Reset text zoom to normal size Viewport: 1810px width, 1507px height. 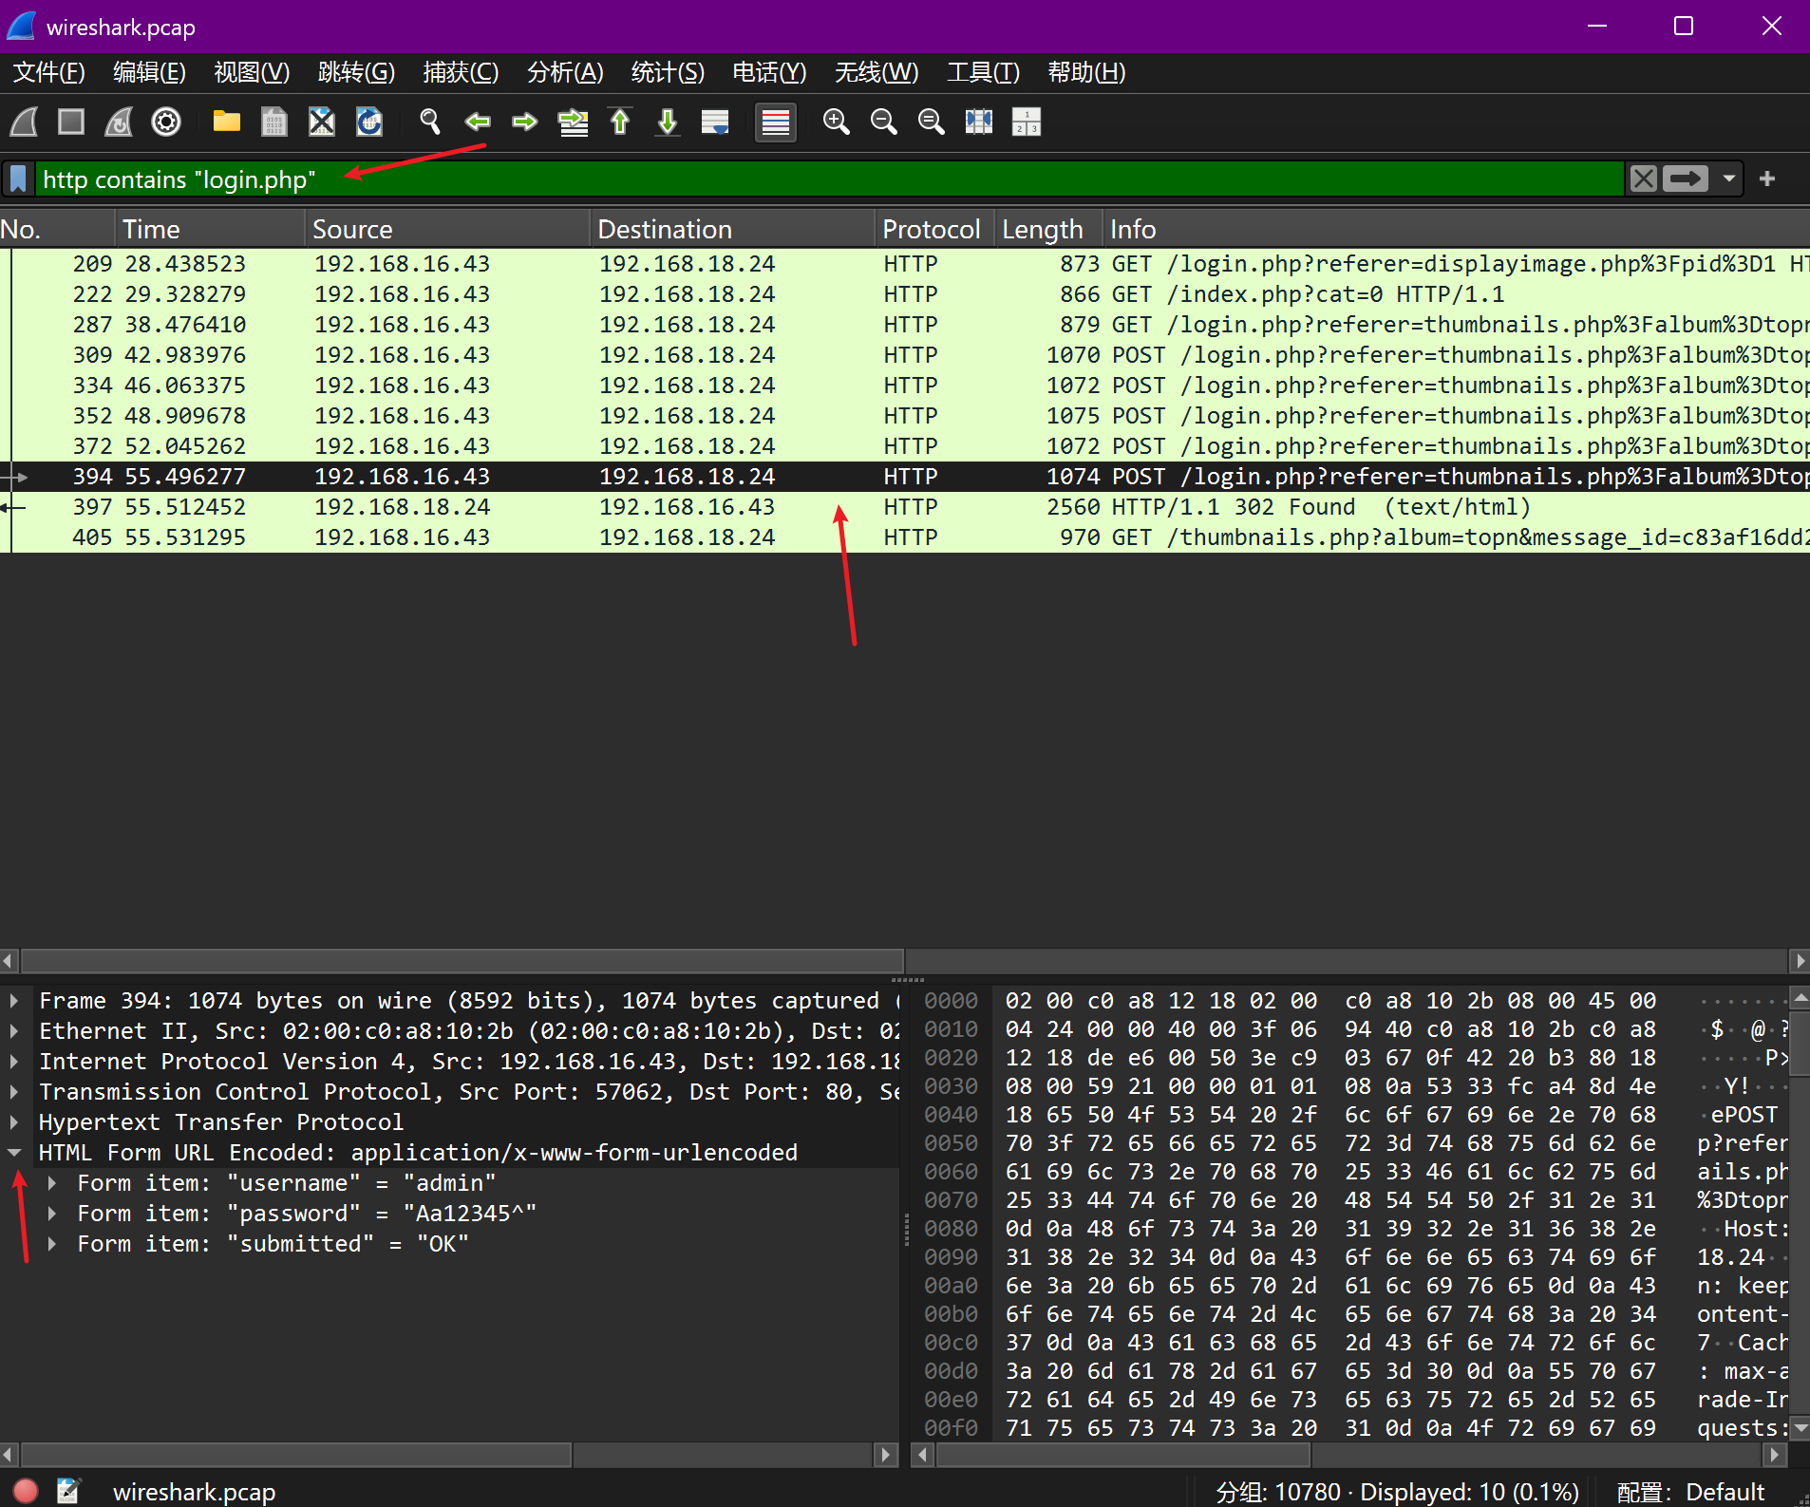click(x=931, y=122)
